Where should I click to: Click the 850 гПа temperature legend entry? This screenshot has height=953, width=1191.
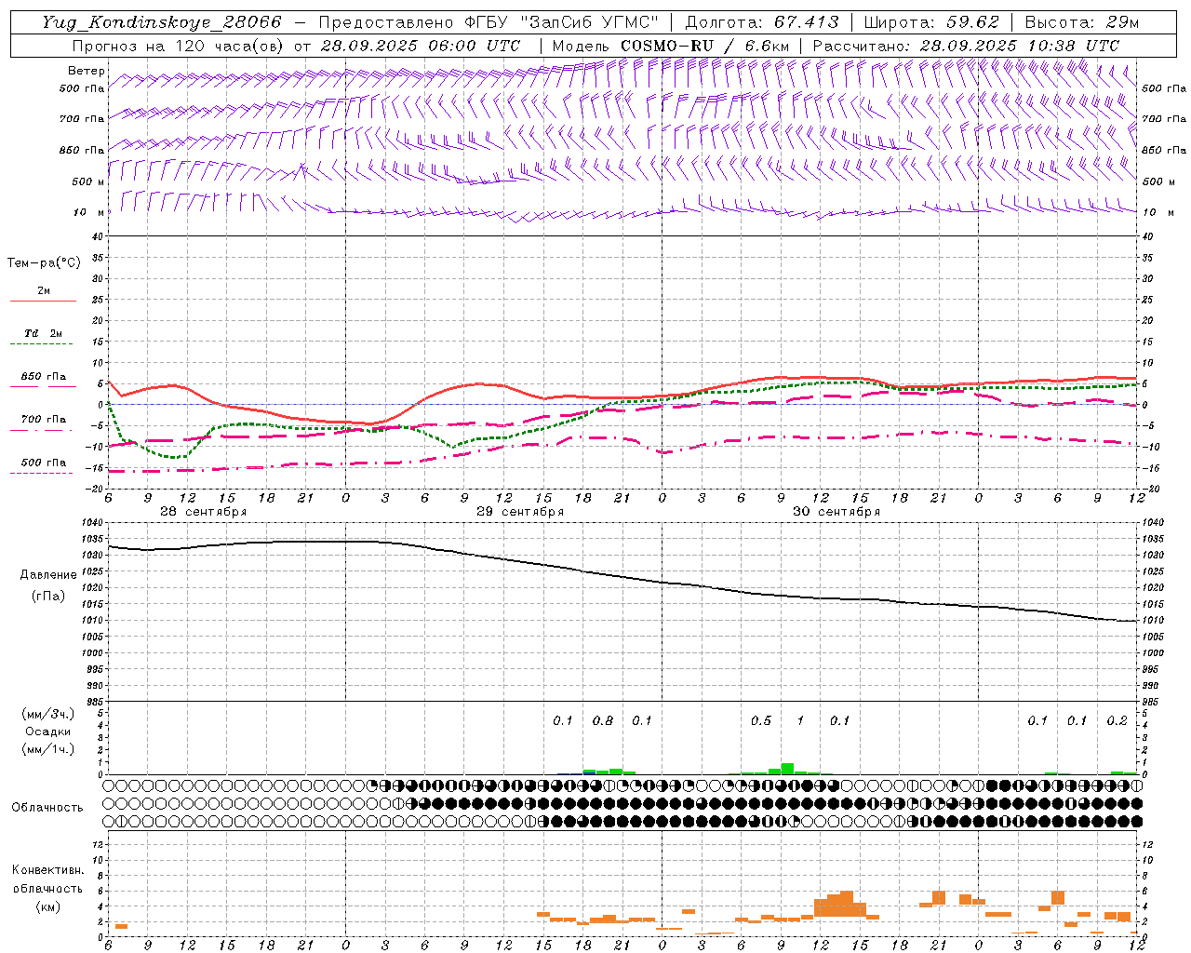coord(44,377)
